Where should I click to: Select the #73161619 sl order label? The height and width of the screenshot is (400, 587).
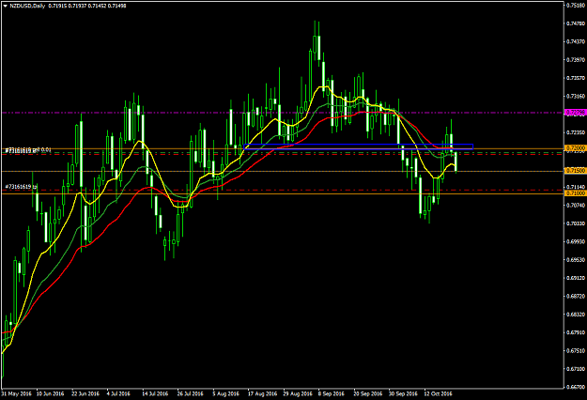pos(21,150)
